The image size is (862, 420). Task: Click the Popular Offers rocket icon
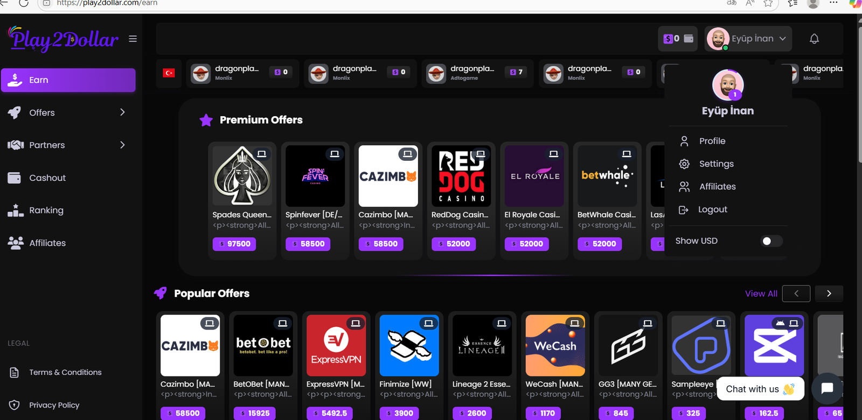(x=161, y=293)
